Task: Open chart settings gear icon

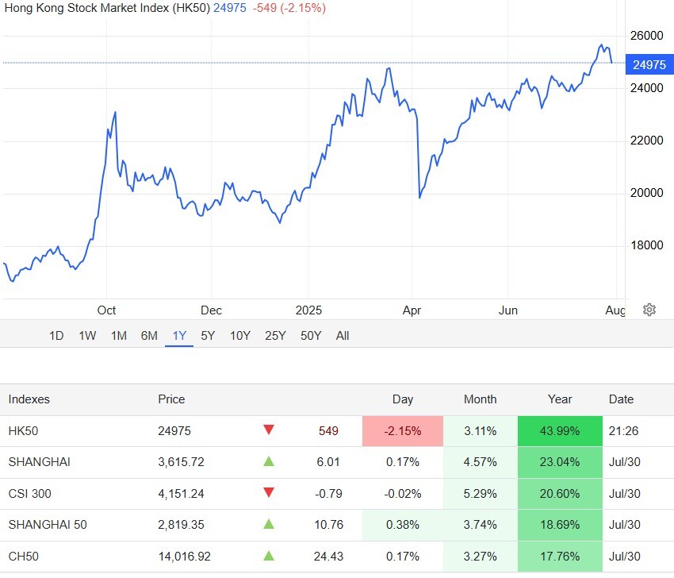Action: [649, 310]
